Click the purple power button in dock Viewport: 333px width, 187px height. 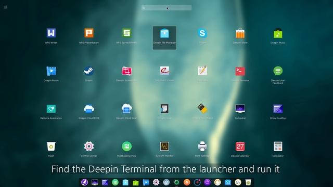tap(207, 182)
